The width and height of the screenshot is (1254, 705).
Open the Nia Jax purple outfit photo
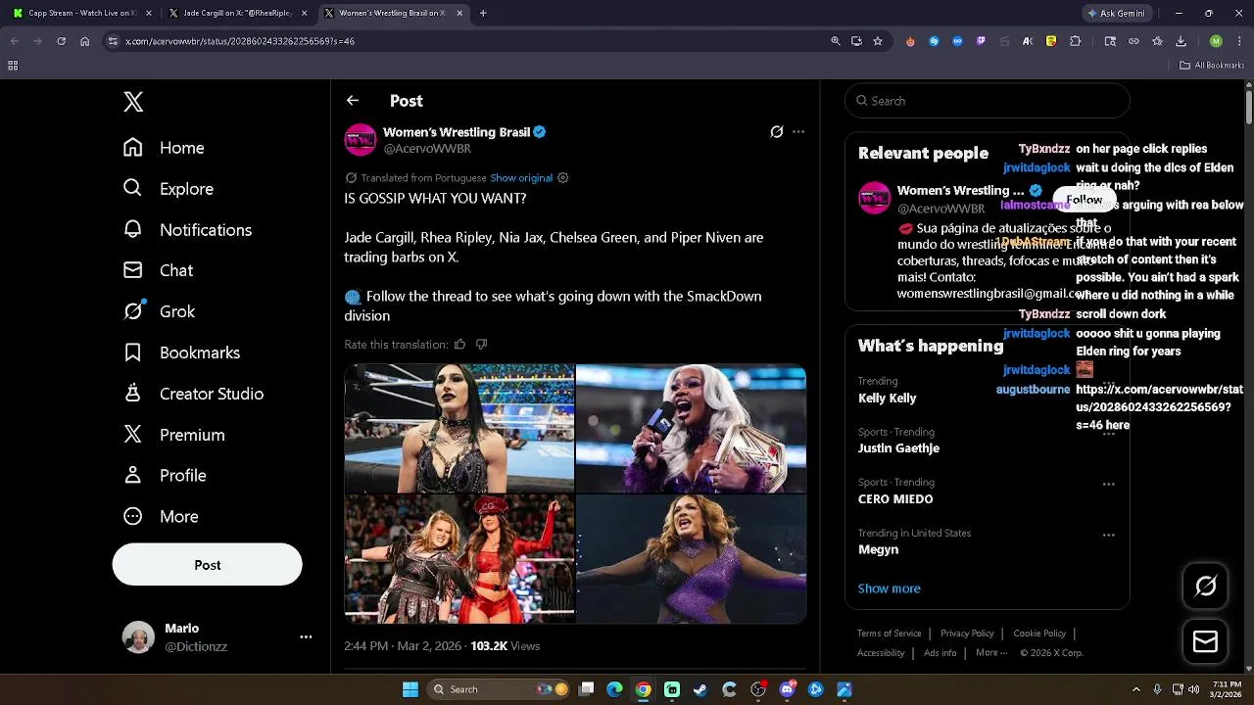pyautogui.click(x=691, y=559)
